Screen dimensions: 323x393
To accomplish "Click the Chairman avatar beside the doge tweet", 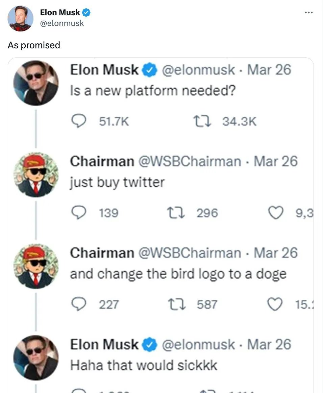I will click(x=35, y=266).
